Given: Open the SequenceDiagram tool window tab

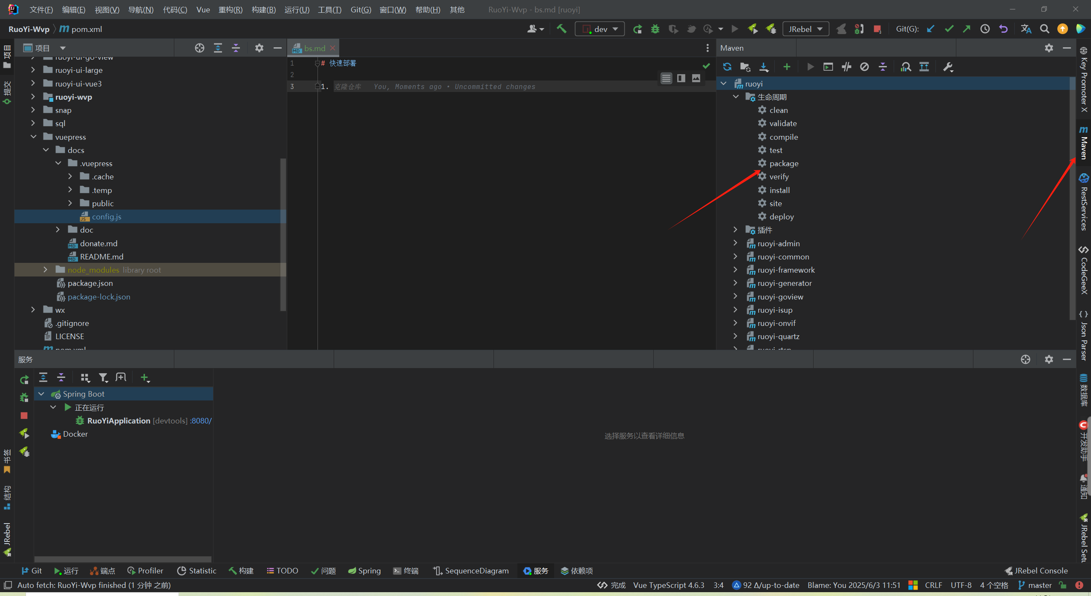Looking at the screenshot, I should (x=470, y=570).
